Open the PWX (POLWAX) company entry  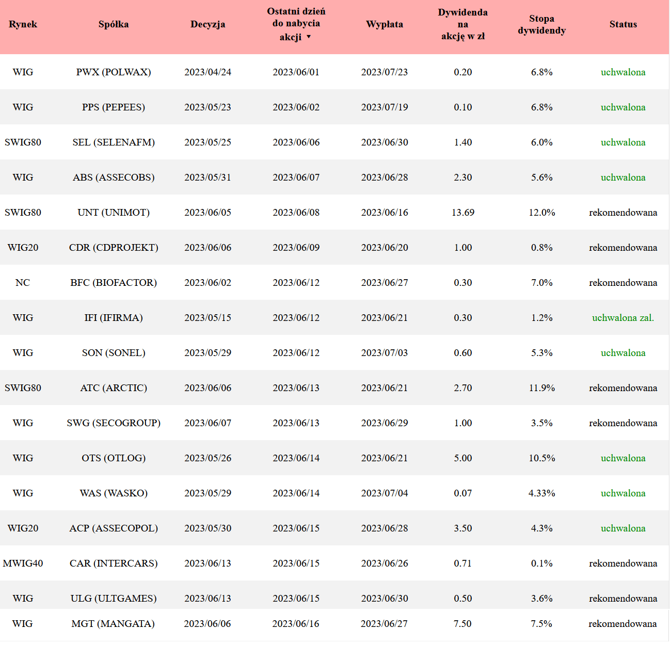point(114,72)
